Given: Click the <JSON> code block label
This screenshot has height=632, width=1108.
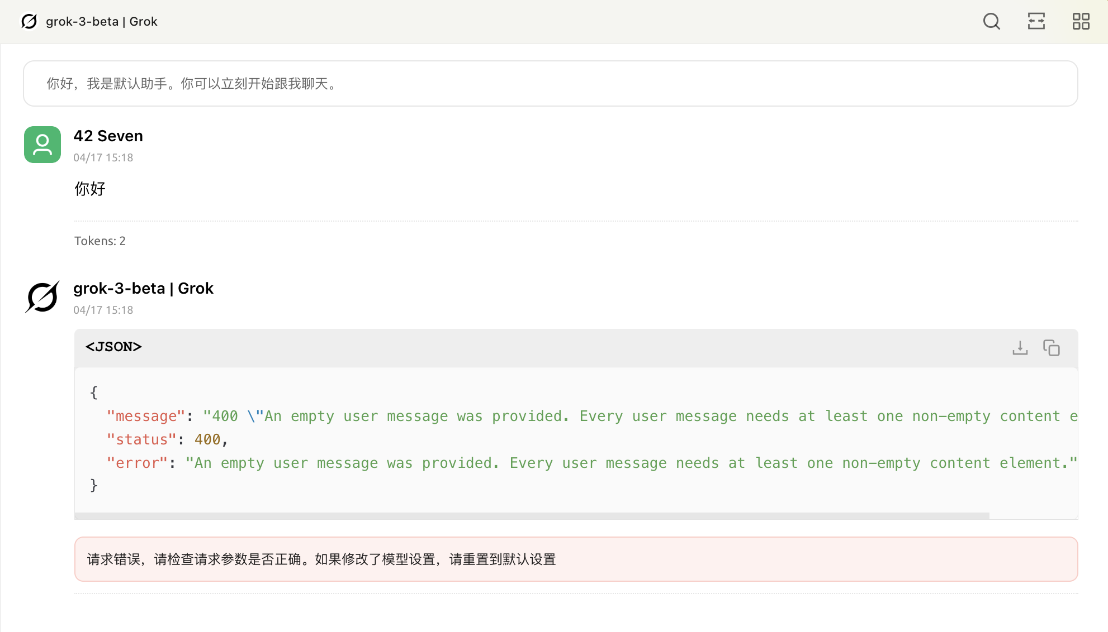Looking at the screenshot, I should [113, 347].
